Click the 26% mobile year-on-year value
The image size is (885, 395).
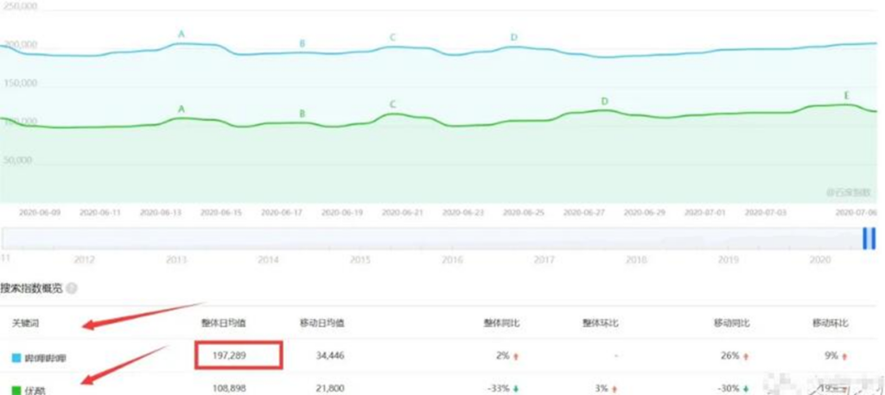click(x=731, y=355)
